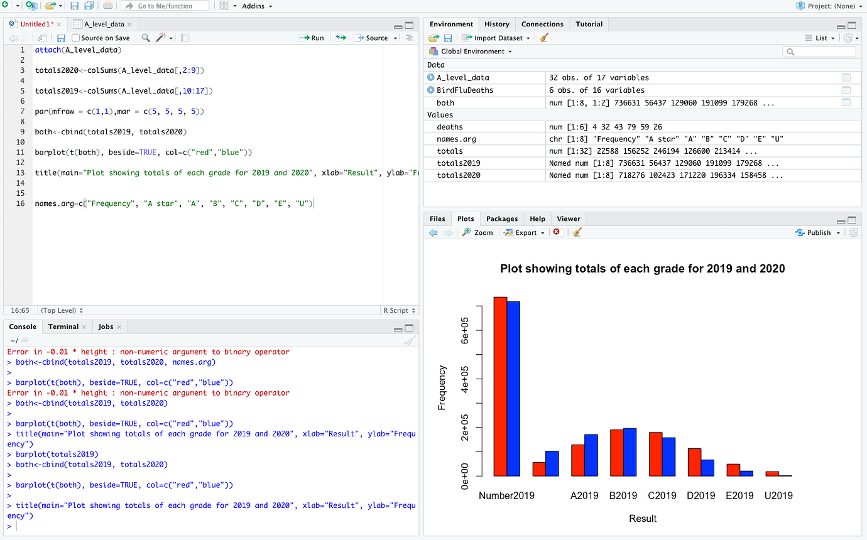View A_level_data in the data grid viewer

coord(846,78)
